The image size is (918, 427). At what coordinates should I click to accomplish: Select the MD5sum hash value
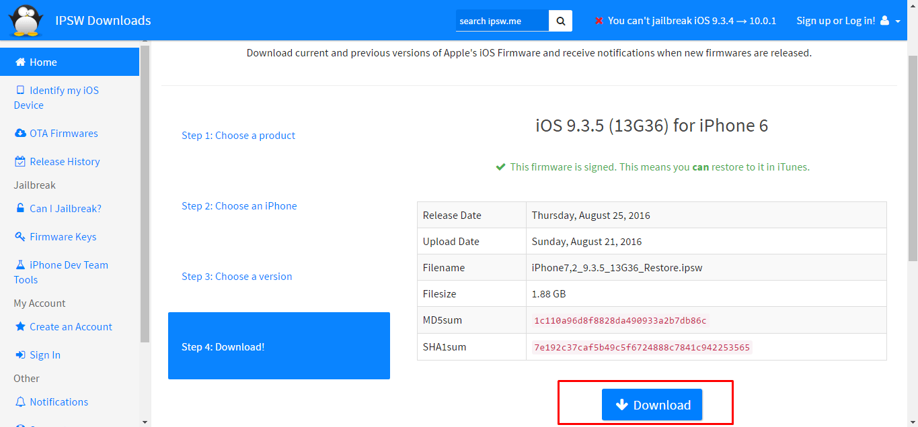620,320
